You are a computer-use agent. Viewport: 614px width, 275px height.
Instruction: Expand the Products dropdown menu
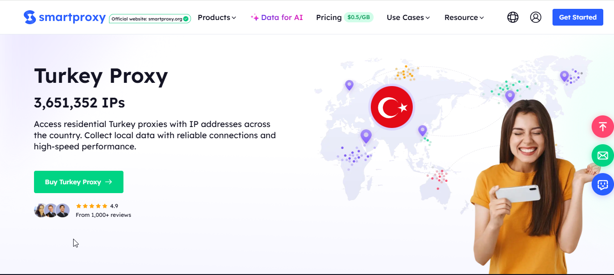tap(217, 17)
